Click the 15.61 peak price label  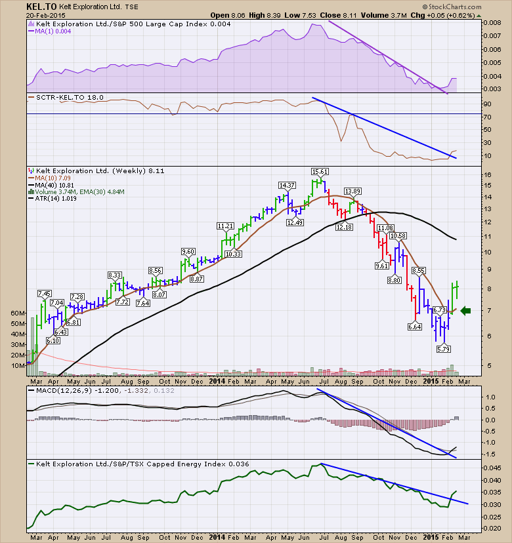click(320, 171)
